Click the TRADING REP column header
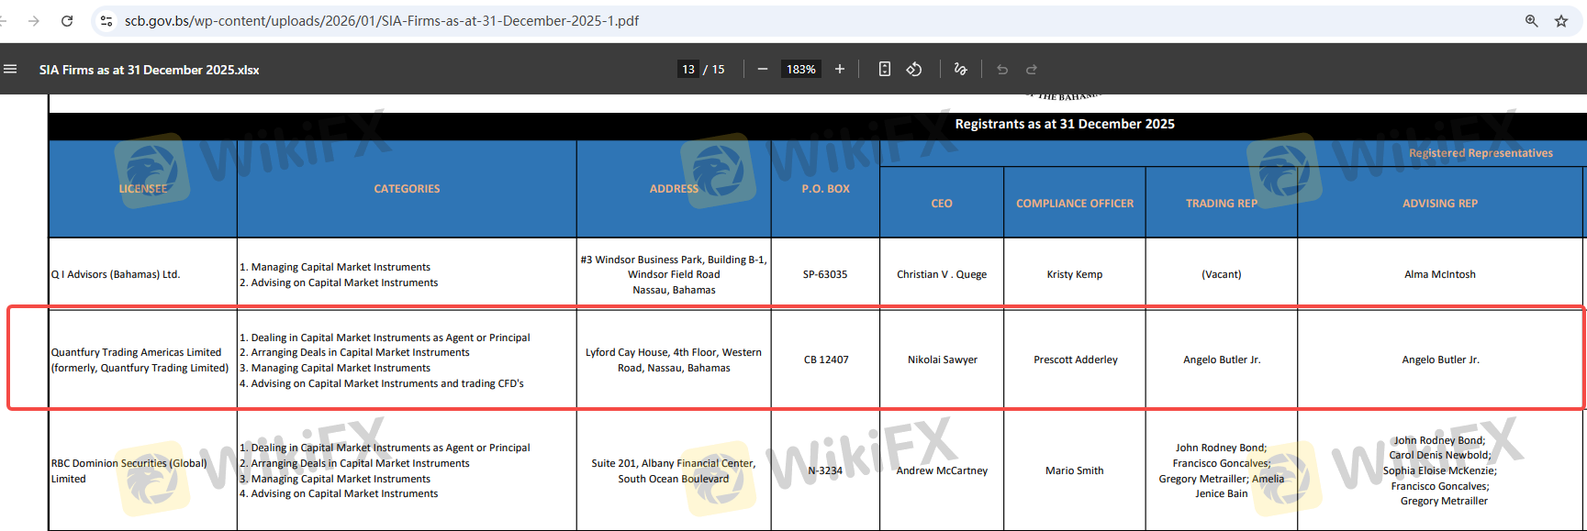This screenshot has height=531, width=1587. (x=1222, y=204)
